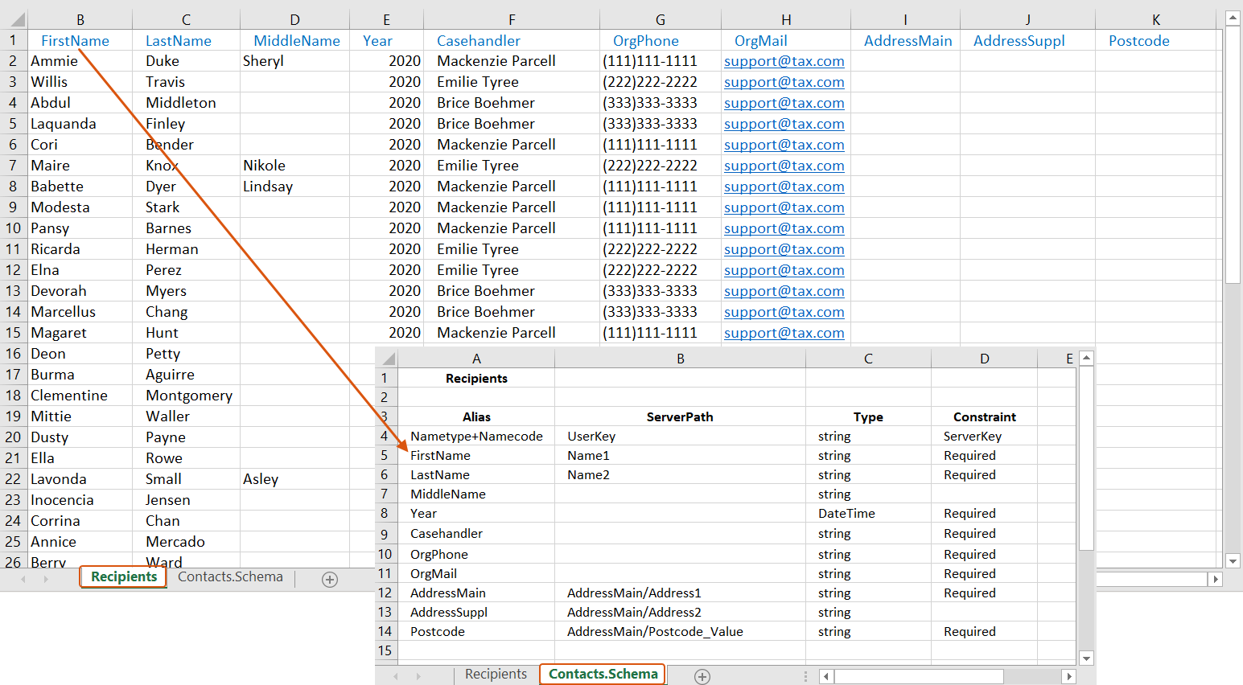
Task: Add a new sheet in the Contacts.Schema window
Action: pyautogui.click(x=702, y=676)
